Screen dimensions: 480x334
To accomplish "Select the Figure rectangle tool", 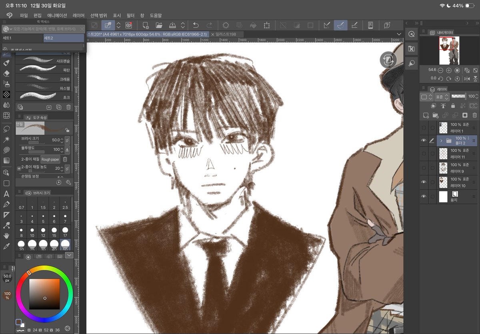I will click(6, 183).
